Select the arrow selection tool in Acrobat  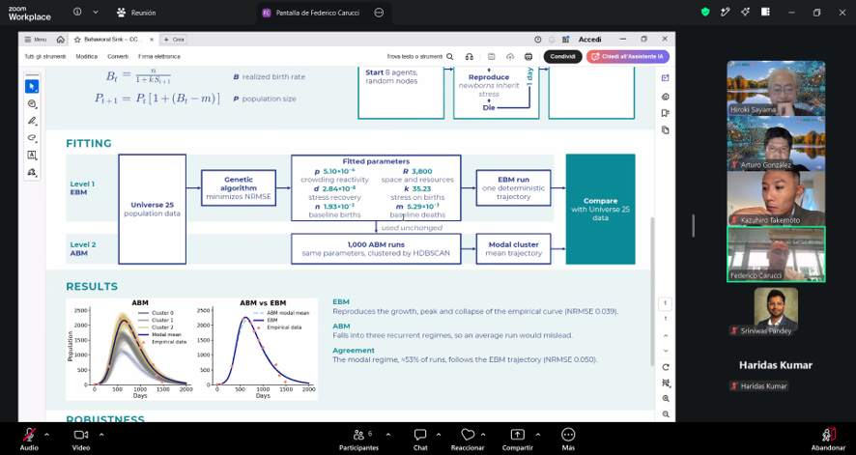tap(32, 86)
